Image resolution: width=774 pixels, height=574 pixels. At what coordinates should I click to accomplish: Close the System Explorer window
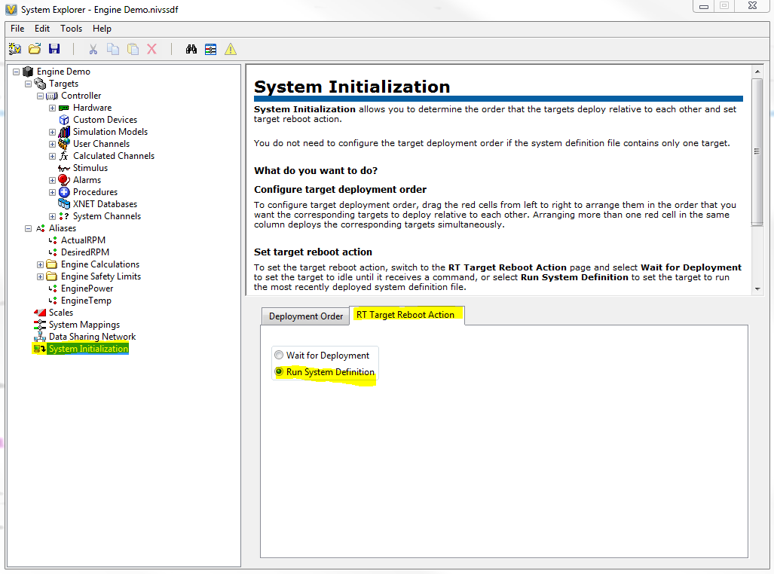(x=752, y=7)
